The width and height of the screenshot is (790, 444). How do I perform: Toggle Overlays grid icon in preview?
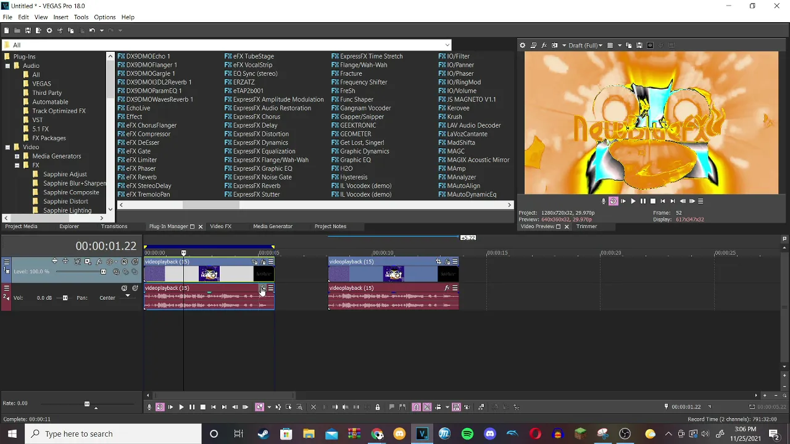coord(610,45)
